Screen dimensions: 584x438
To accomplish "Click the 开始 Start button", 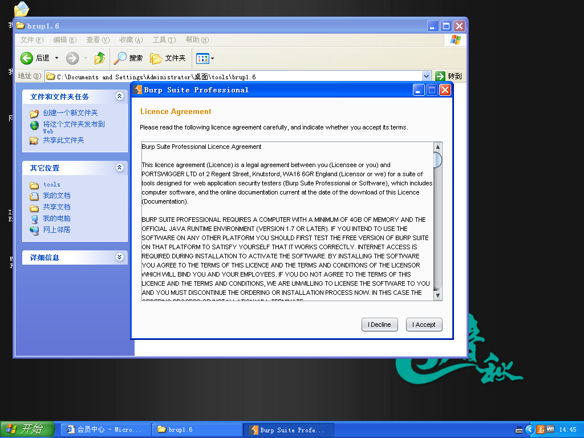I will pyautogui.click(x=27, y=429).
